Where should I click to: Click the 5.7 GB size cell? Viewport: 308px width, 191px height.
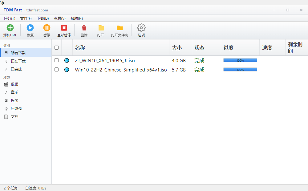(x=179, y=70)
